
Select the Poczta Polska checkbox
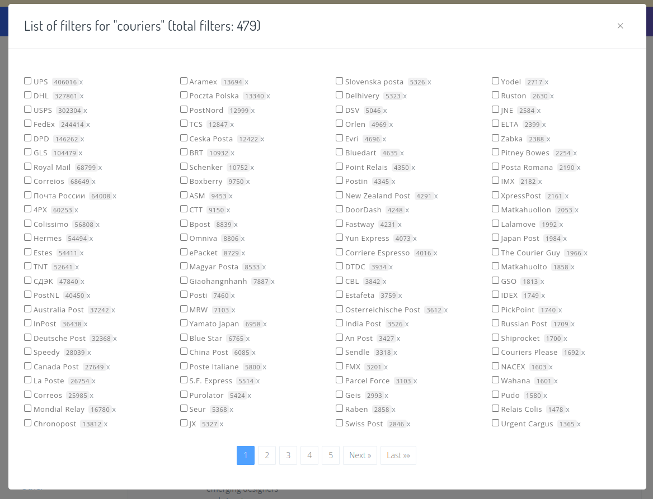184,95
